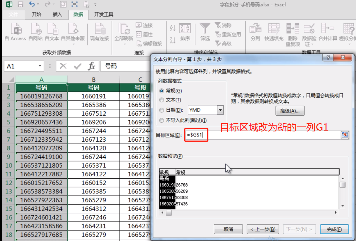Click the data preview scroll down arrow
The height and width of the screenshot is (241, 356).
pos(343,206)
